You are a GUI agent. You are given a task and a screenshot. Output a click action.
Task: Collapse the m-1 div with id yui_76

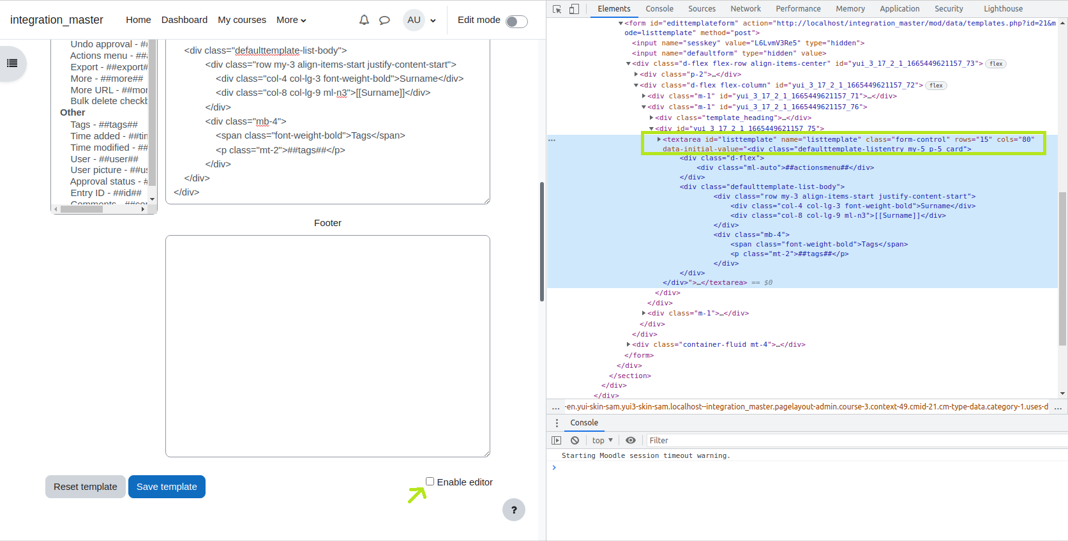click(x=644, y=107)
